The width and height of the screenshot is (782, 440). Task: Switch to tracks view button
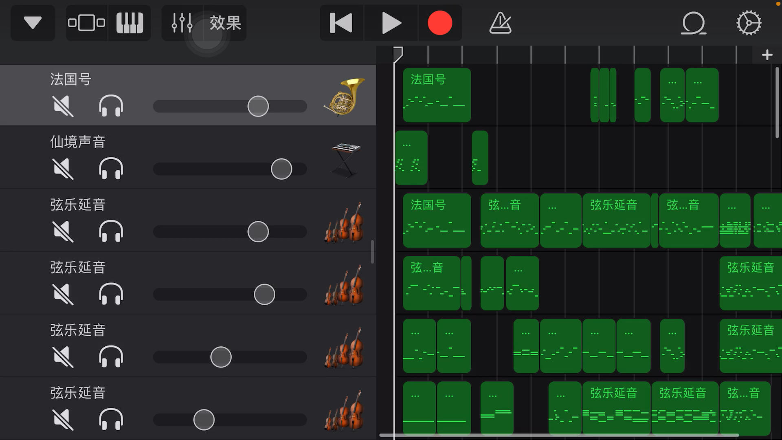[x=86, y=23]
